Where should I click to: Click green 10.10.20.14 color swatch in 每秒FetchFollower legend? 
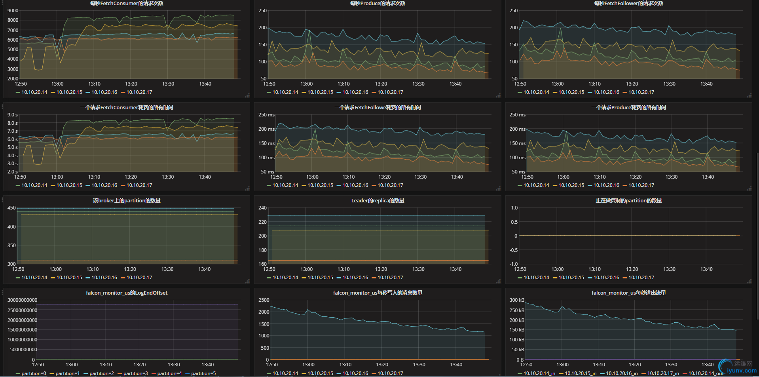point(520,92)
